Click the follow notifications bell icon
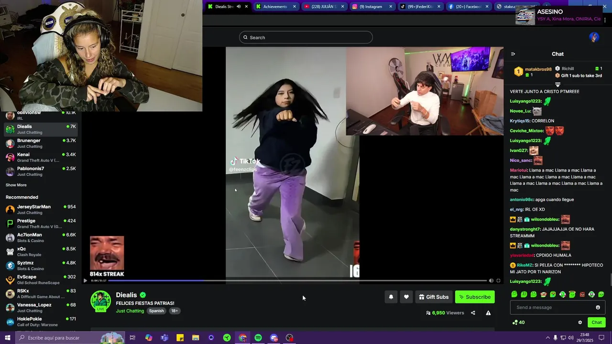Image resolution: width=612 pixels, height=344 pixels. 391,297
